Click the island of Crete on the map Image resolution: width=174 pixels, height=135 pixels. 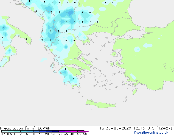point(100,104)
